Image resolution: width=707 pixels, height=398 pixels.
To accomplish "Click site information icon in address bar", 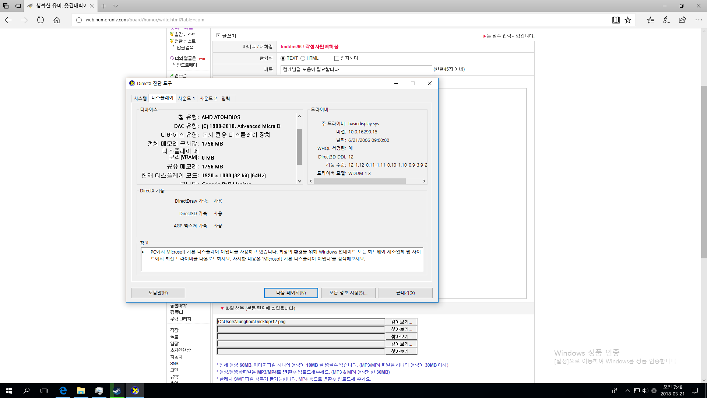I will tap(79, 20).
